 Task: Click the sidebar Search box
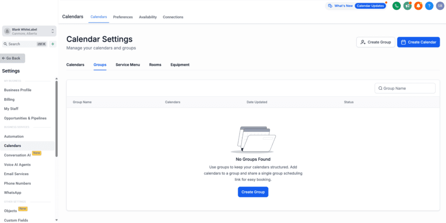coord(25,44)
